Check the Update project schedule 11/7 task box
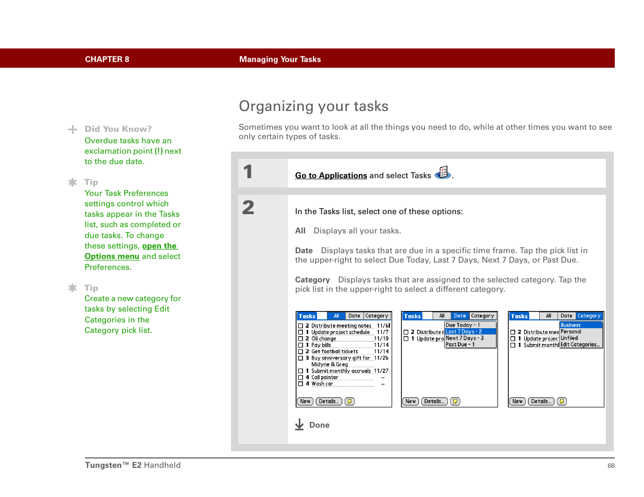Screen dimensions: 644x497 coord(300,332)
